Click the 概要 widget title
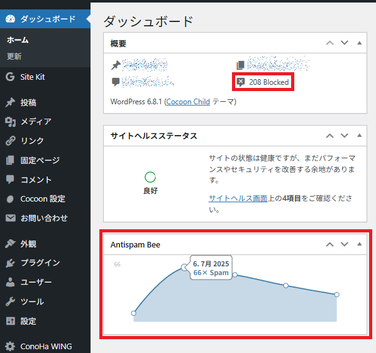This screenshot has height=353, width=376. pyautogui.click(x=118, y=43)
